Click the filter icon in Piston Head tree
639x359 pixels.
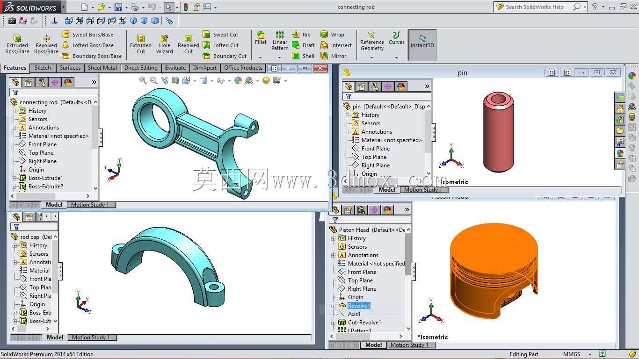335,220
